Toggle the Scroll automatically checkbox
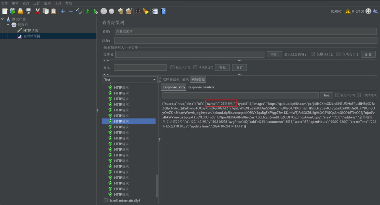 (x=106, y=200)
